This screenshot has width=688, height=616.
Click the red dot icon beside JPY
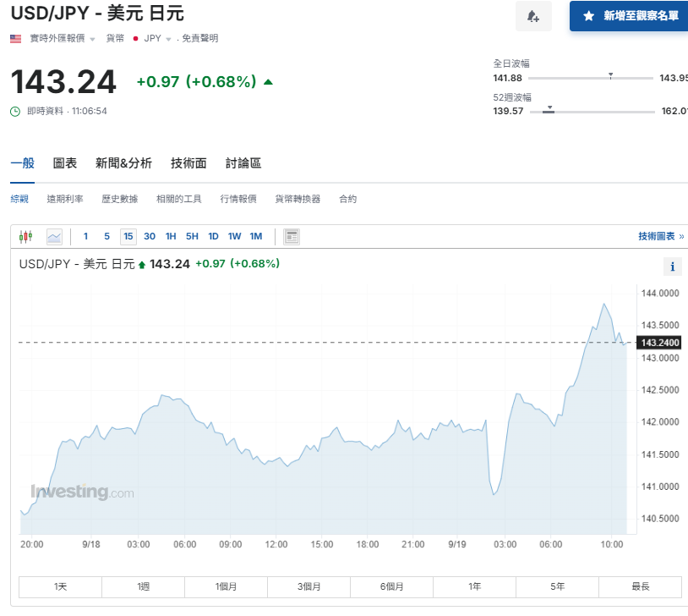click(x=134, y=37)
